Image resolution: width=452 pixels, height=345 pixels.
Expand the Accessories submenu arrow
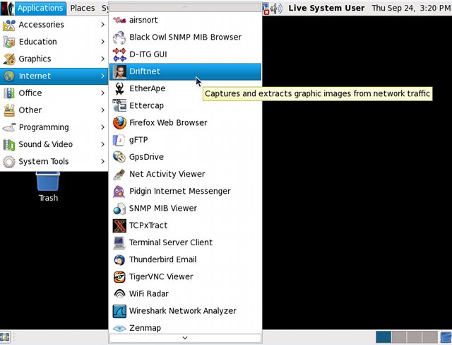tap(102, 25)
